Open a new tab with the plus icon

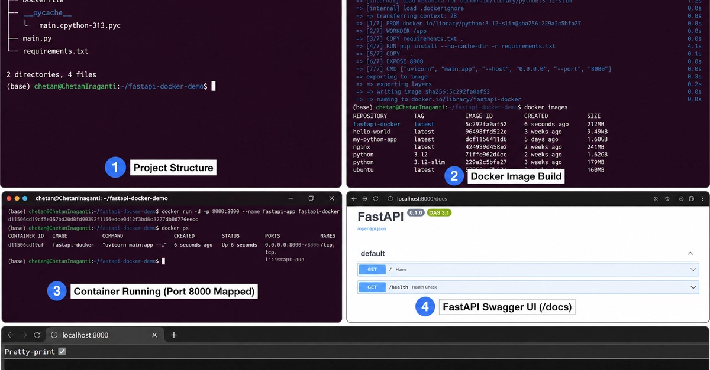[174, 335]
